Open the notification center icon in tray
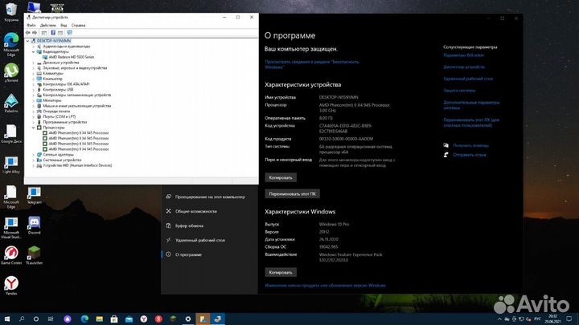This screenshot has height=325, width=579. coord(569,319)
